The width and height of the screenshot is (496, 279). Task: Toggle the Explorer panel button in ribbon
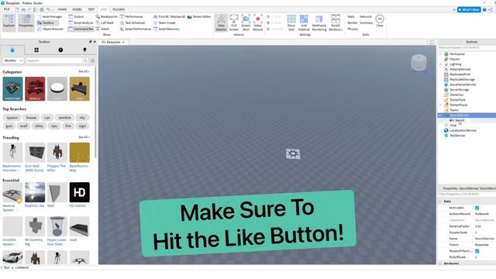(9, 22)
